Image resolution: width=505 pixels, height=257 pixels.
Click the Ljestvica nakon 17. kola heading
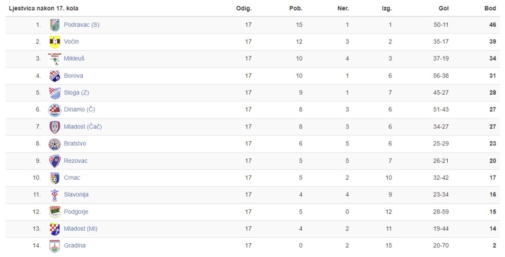pos(44,8)
